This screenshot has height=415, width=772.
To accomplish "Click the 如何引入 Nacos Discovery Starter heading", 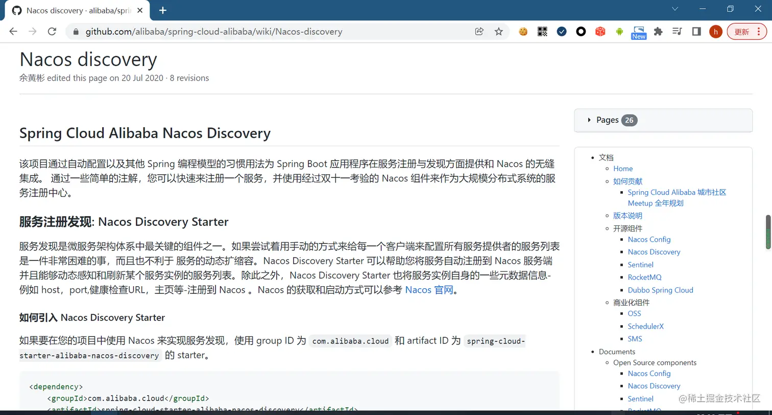I will 92,317.
